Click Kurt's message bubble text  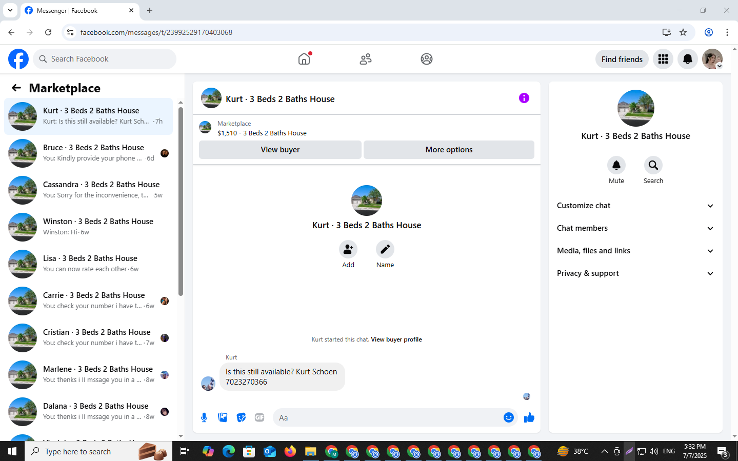[x=282, y=376]
